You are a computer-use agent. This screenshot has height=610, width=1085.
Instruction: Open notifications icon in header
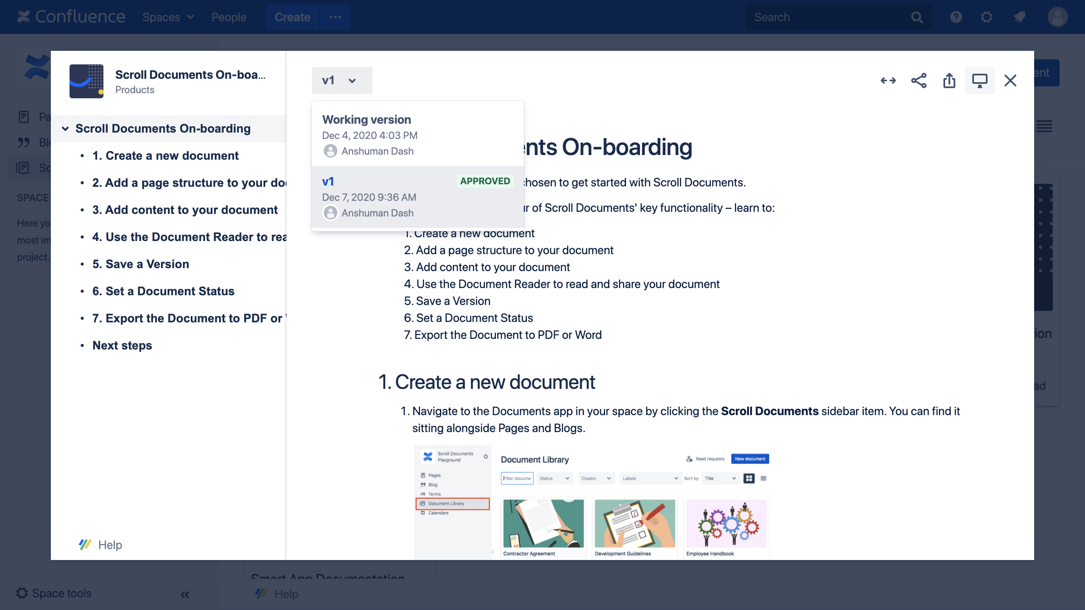pyautogui.click(x=1019, y=17)
